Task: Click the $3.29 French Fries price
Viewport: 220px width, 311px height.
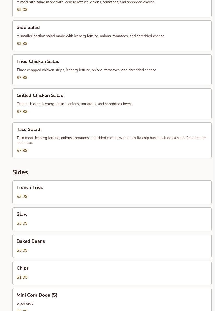Action: [22, 197]
